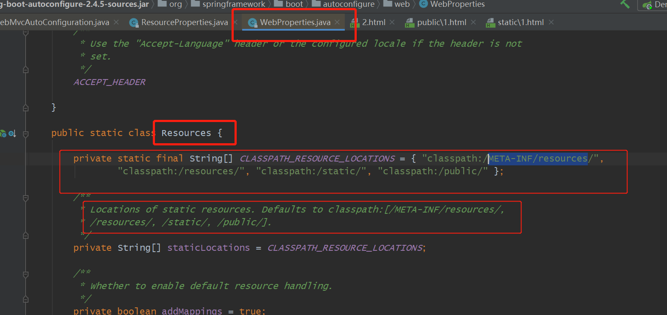This screenshot has height=315, width=667.
Task: Click the autoconfigure folder breadcrumb
Action: (343, 4)
